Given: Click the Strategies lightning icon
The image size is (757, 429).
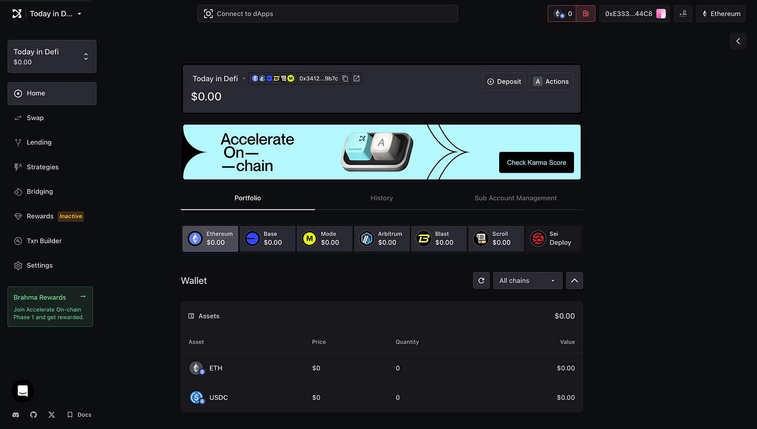Looking at the screenshot, I should click(x=18, y=167).
